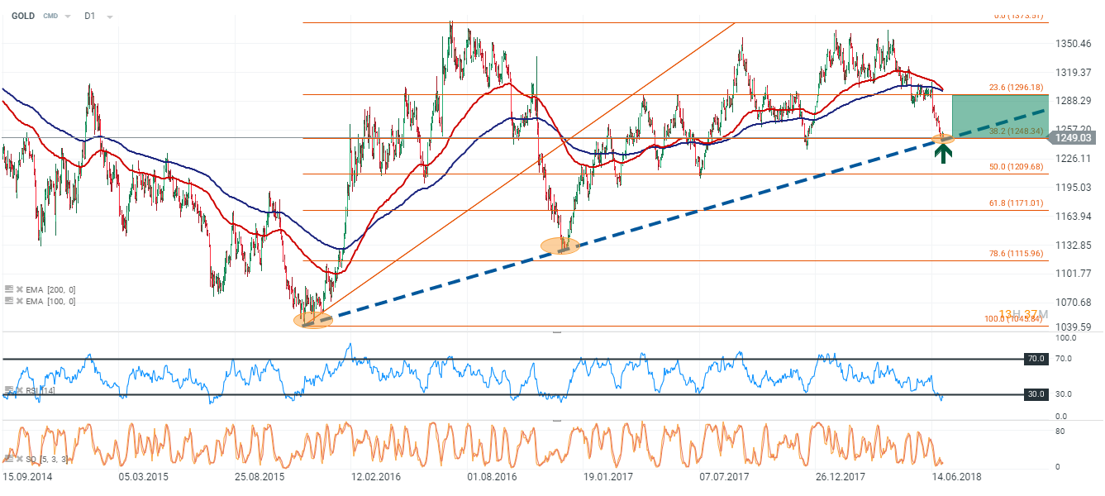Click Fibonacci level 61.8 (1171.01) label
The width and height of the screenshot is (1105, 496).
click(1017, 203)
